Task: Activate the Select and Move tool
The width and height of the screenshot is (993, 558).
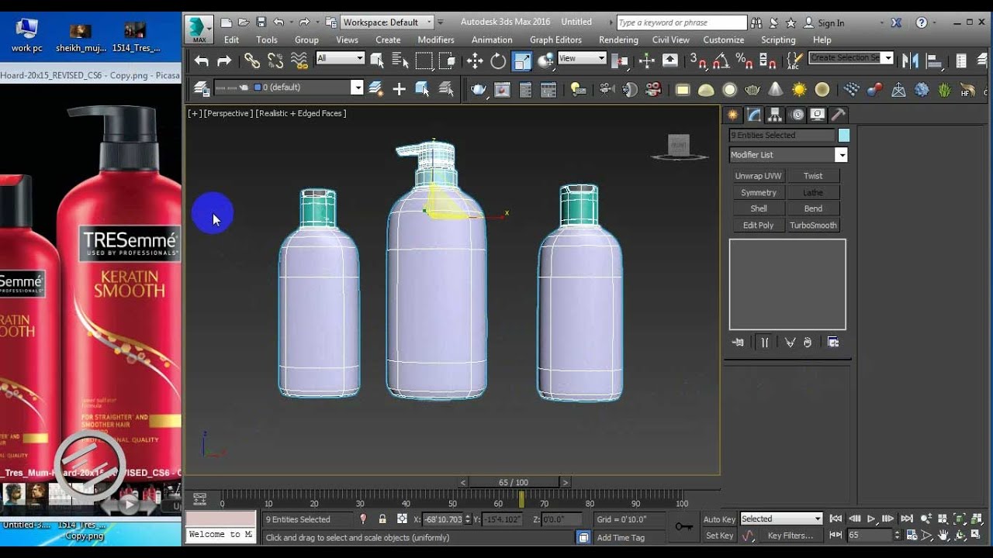Action: [475, 60]
